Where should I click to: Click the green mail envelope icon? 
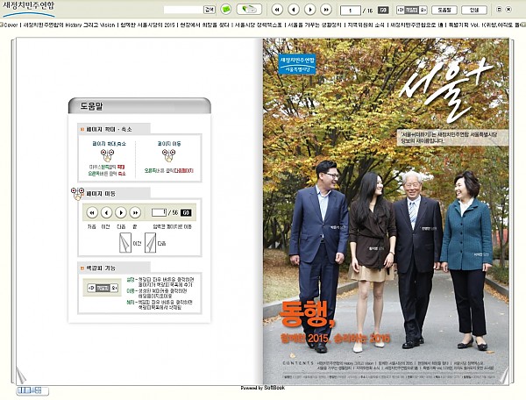[x=226, y=10]
